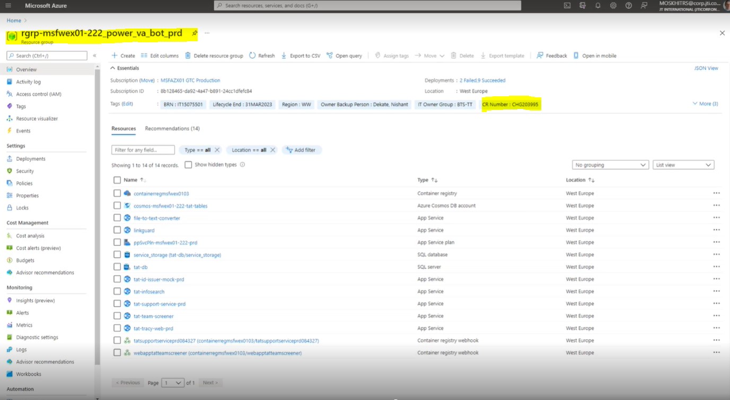This screenshot has width=730, height=400.
Task: Click the Delete resource group trash icon
Action: (188, 56)
